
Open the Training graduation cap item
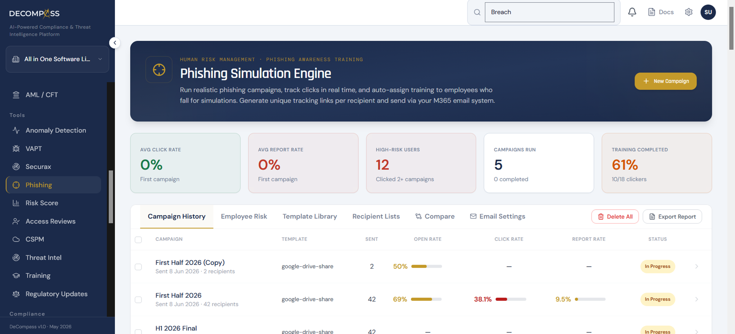coord(16,276)
